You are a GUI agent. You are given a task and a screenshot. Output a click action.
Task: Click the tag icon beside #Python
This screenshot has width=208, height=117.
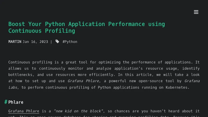57,42
